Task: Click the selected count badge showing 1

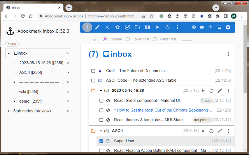Action: pyautogui.click(x=87, y=27)
